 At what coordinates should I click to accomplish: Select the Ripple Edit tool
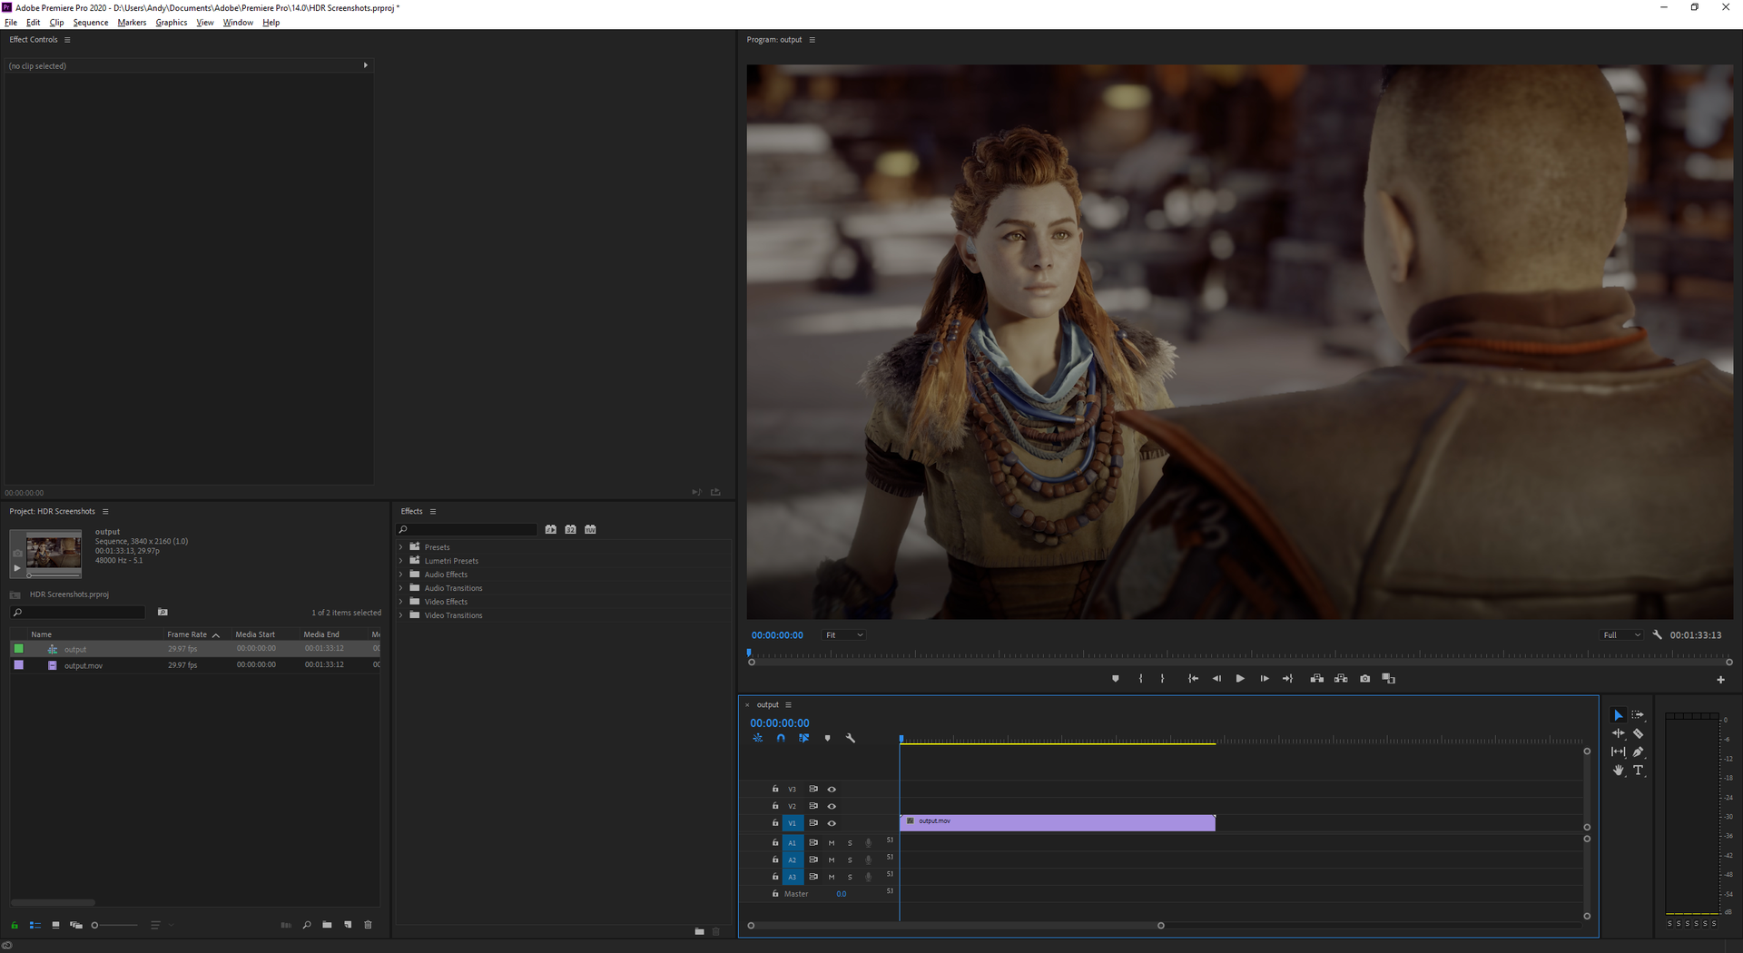pos(1618,733)
